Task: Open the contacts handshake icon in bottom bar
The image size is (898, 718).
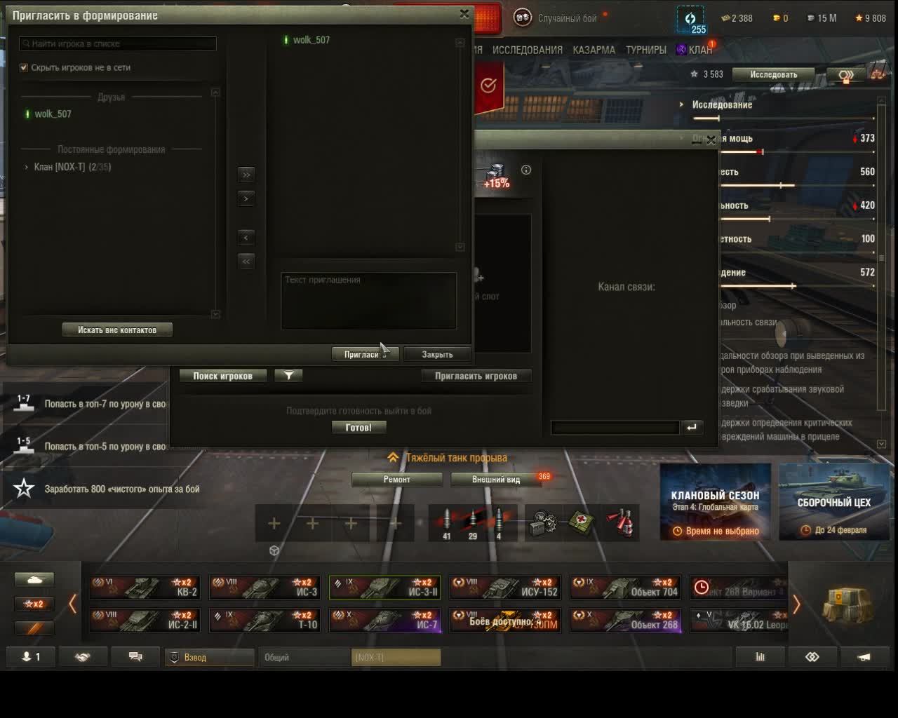Action: point(83,657)
